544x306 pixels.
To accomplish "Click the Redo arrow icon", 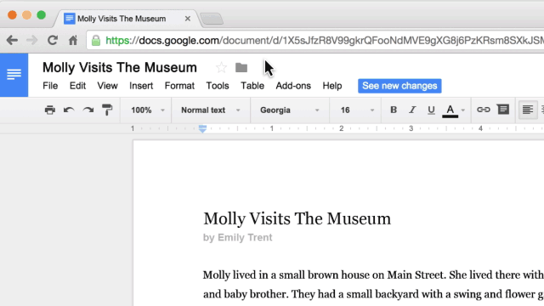I will coord(88,110).
